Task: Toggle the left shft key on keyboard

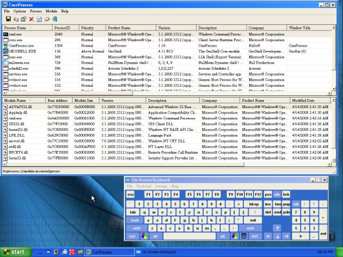Action: click(x=137, y=228)
